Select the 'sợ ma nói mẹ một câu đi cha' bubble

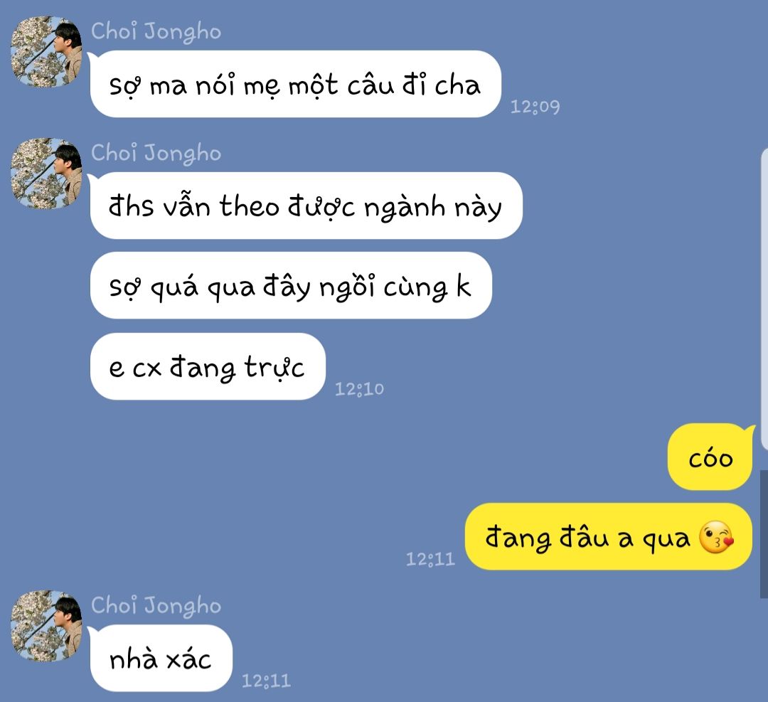click(295, 84)
